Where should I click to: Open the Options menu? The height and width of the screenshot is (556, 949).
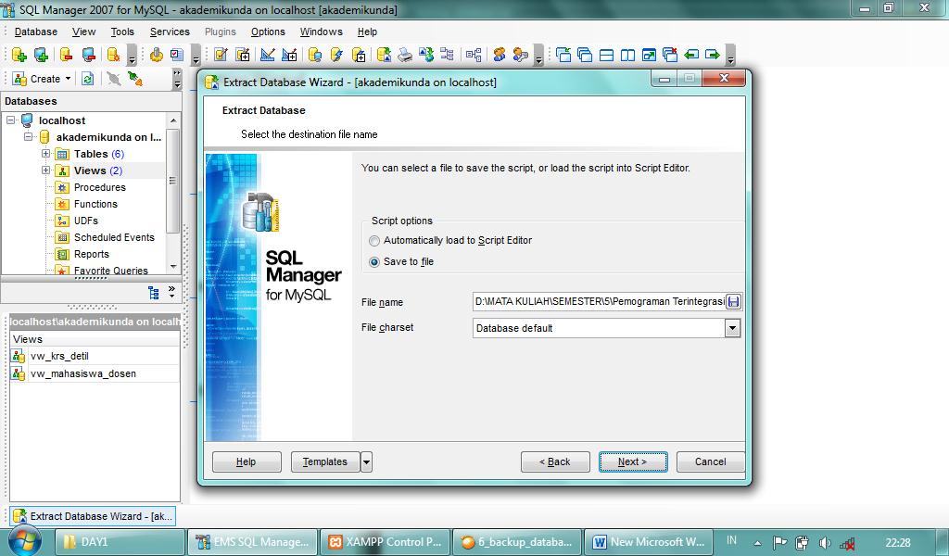268,32
